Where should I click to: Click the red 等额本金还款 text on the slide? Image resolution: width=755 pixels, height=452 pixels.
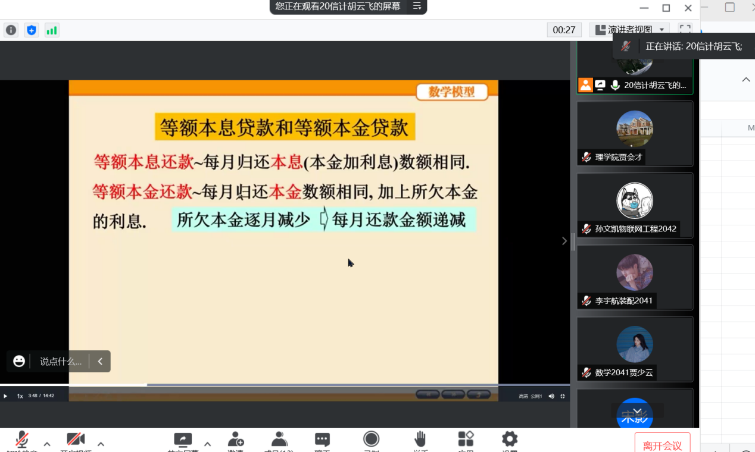coord(142,192)
